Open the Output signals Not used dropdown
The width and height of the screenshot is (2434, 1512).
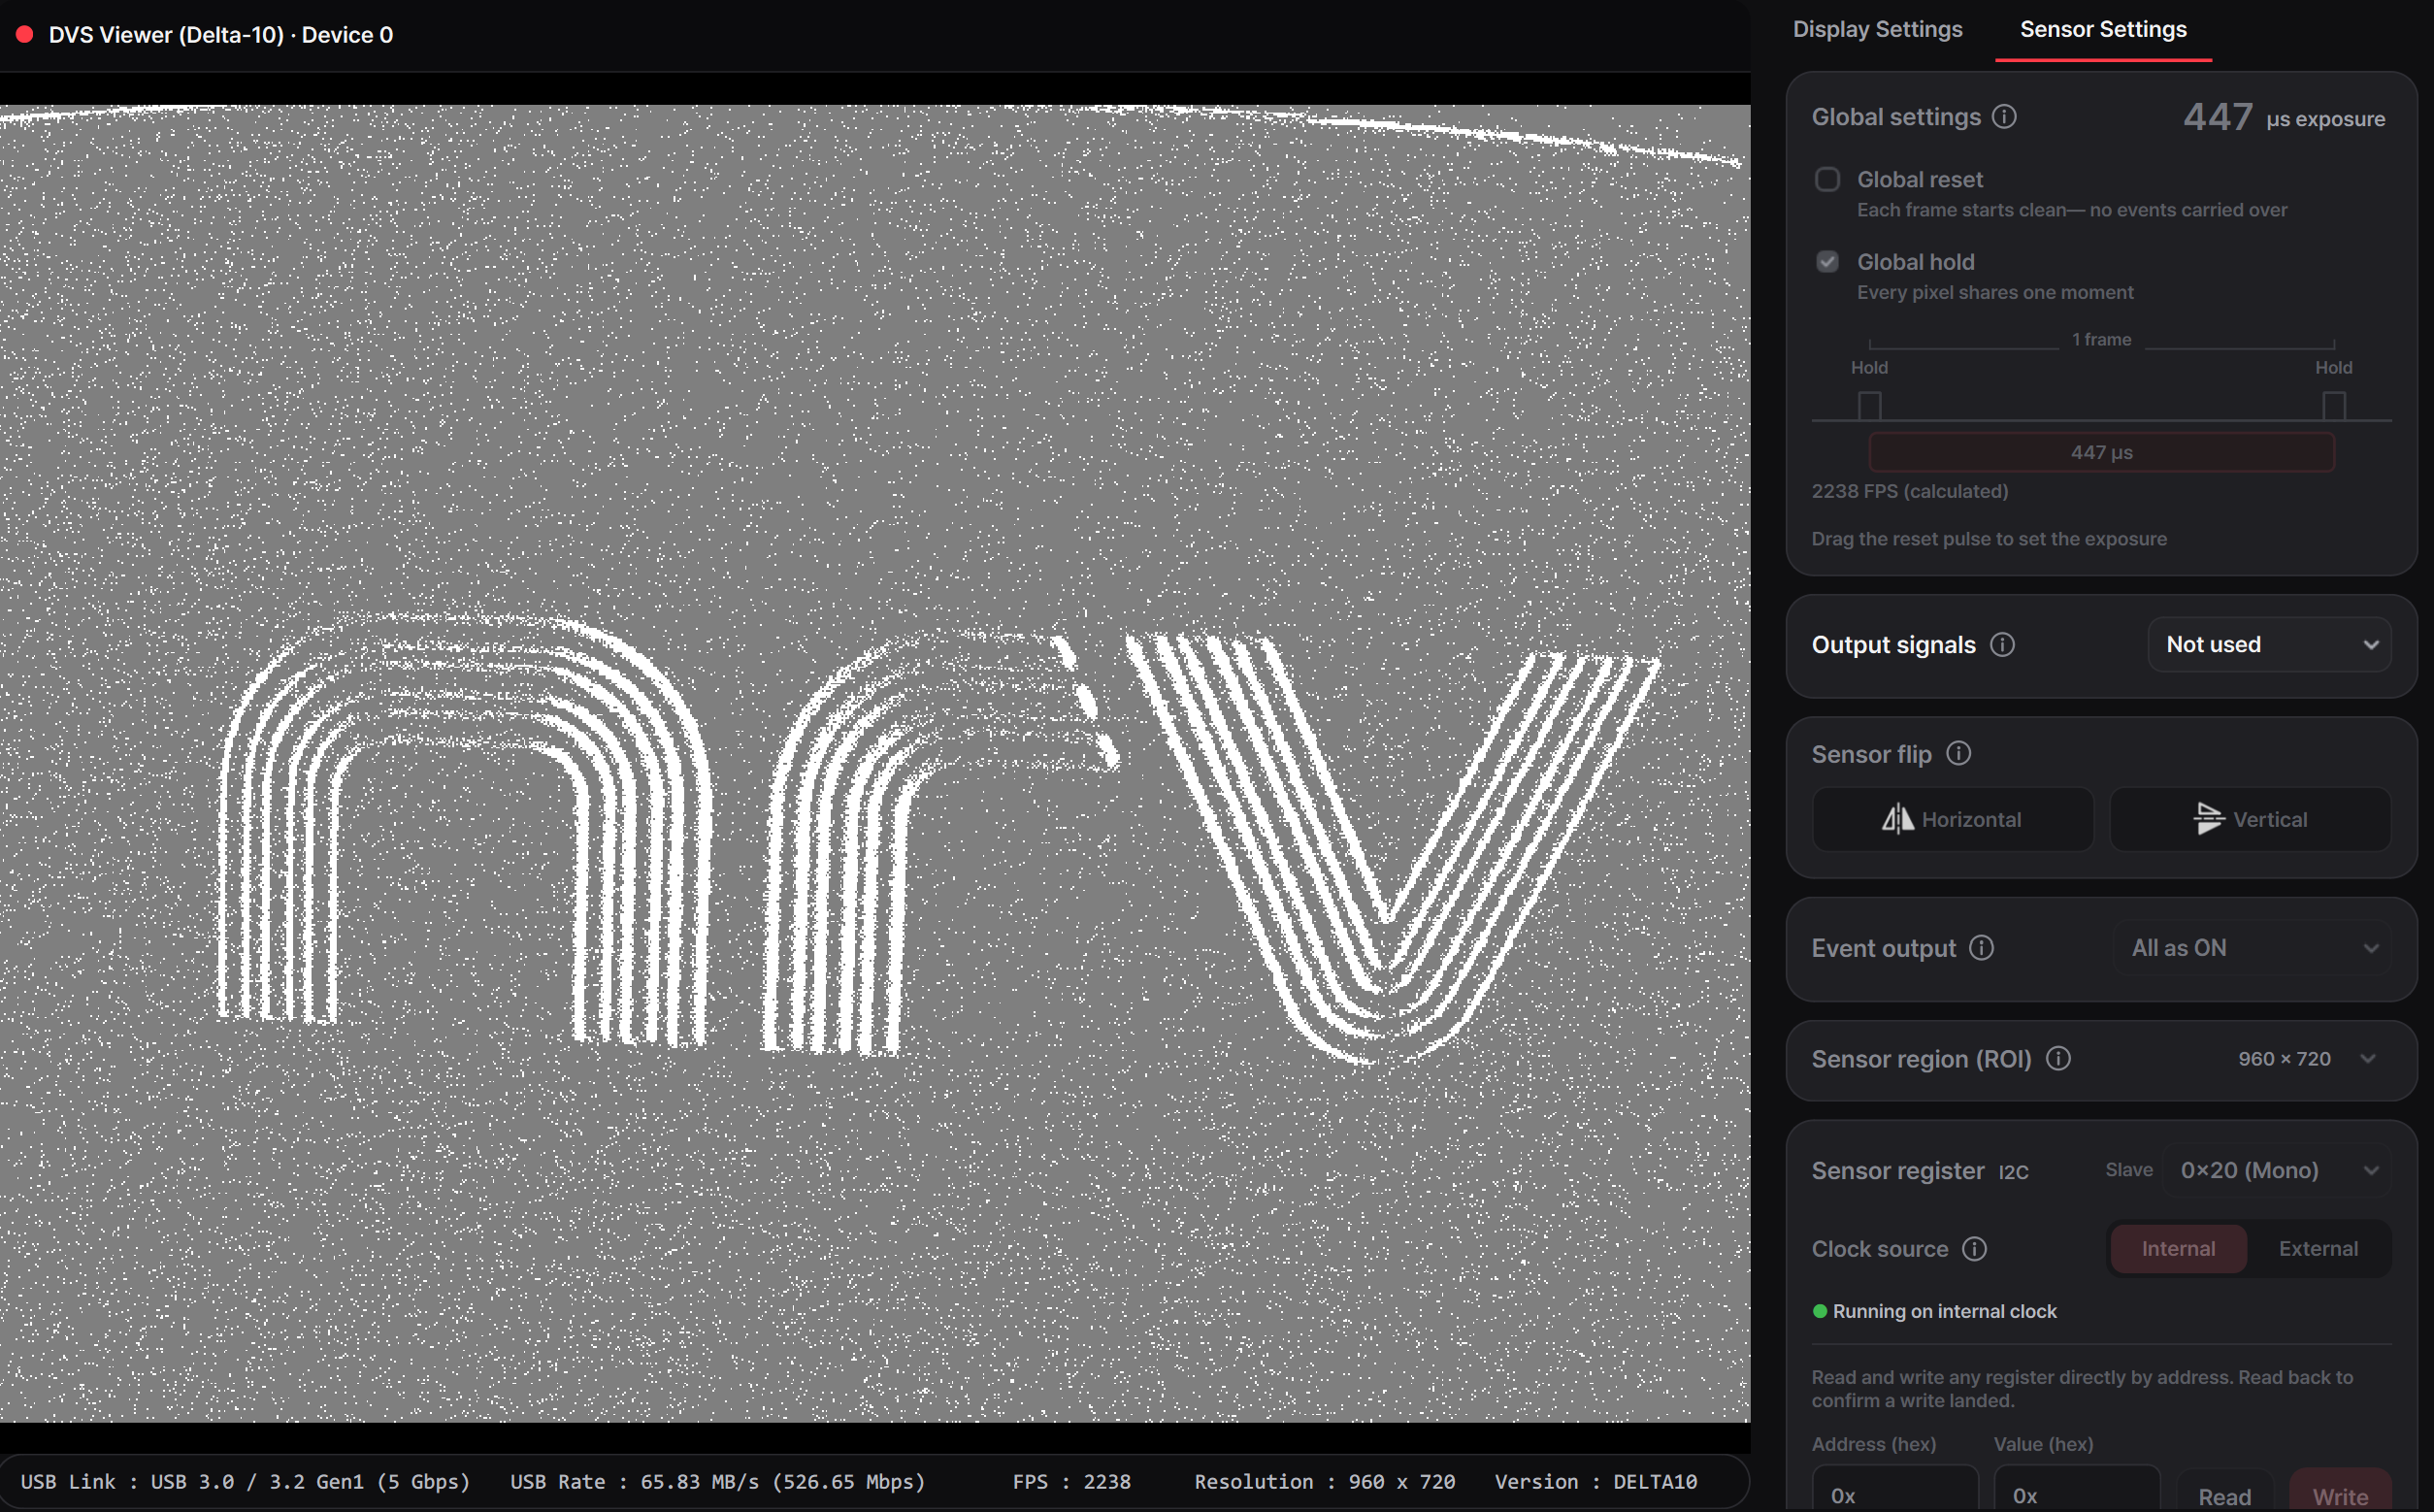tap(2269, 645)
